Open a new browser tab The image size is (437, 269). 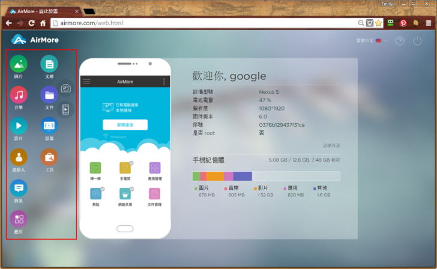(89, 11)
